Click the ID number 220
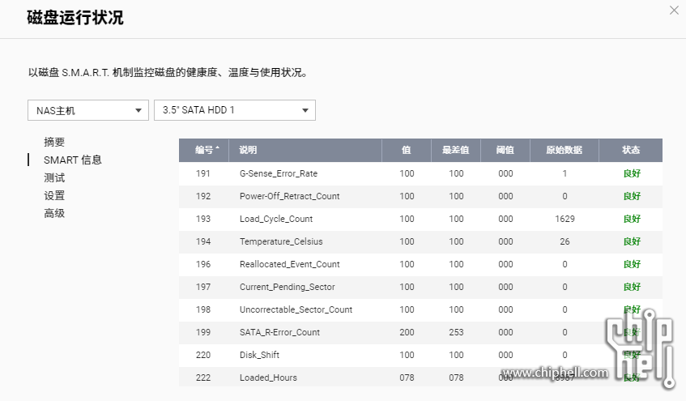The image size is (686, 401). tap(203, 355)
